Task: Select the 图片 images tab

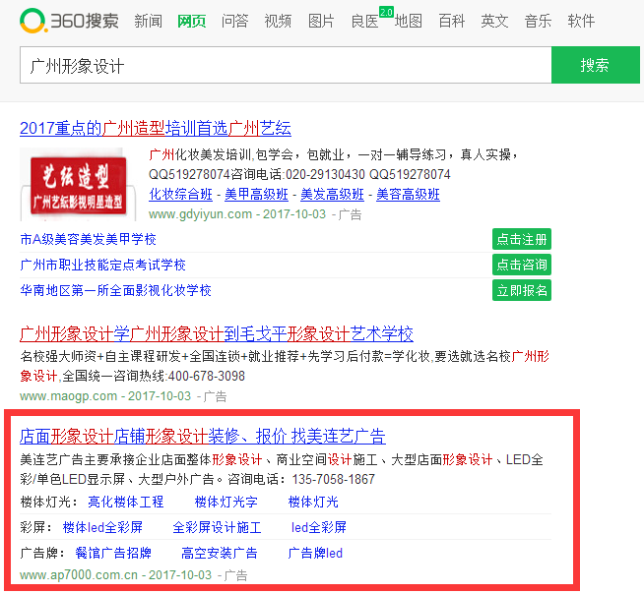Action: 321,21
